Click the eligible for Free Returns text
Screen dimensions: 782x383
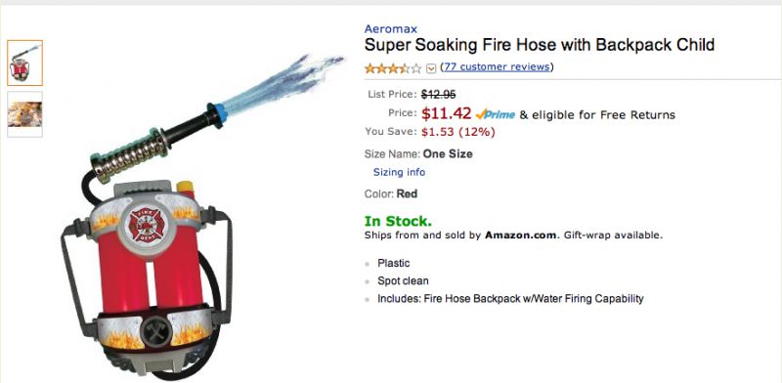point(597,115)
